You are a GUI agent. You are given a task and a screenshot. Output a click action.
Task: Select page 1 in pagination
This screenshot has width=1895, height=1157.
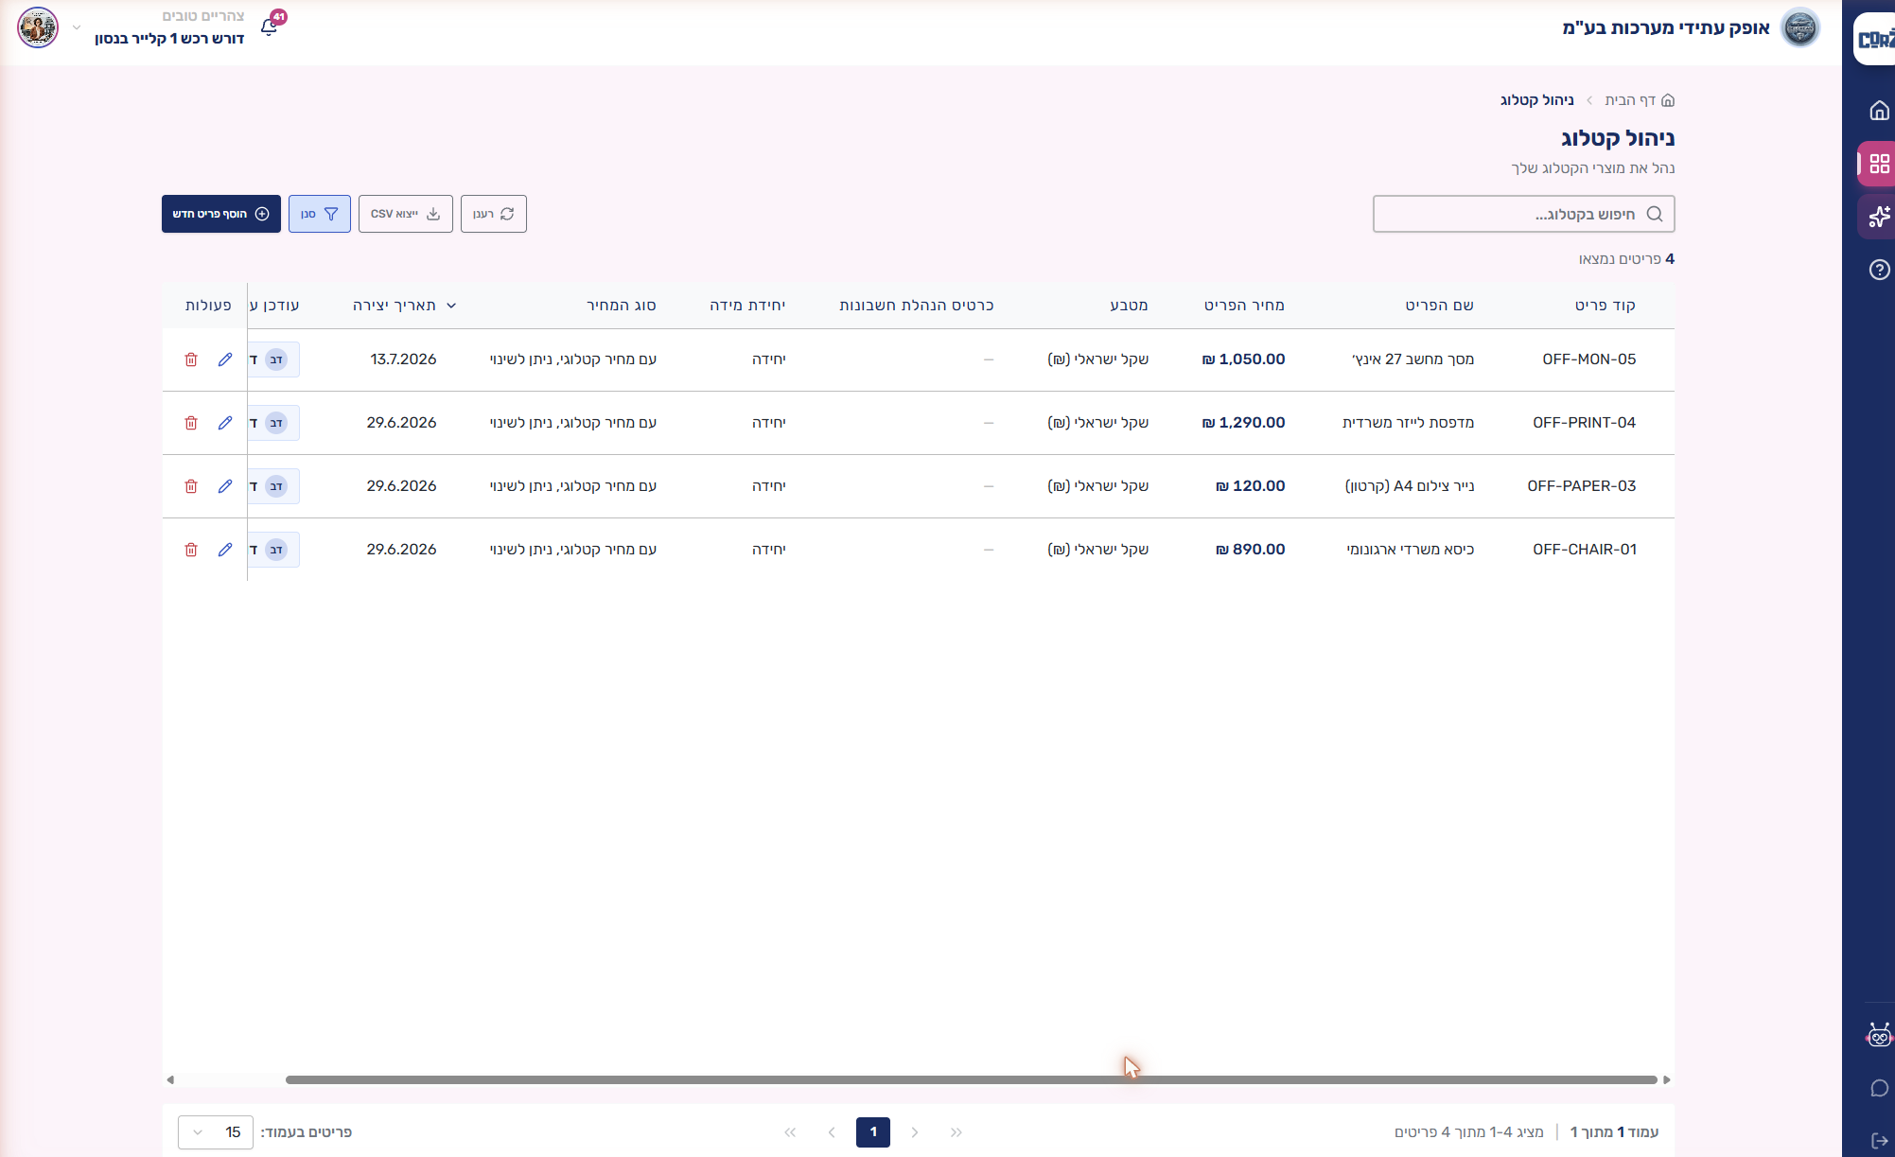coord(873,1132)
